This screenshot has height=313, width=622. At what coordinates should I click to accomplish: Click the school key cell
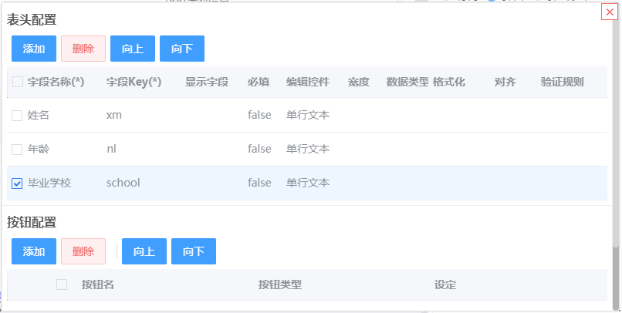[123, 183]
